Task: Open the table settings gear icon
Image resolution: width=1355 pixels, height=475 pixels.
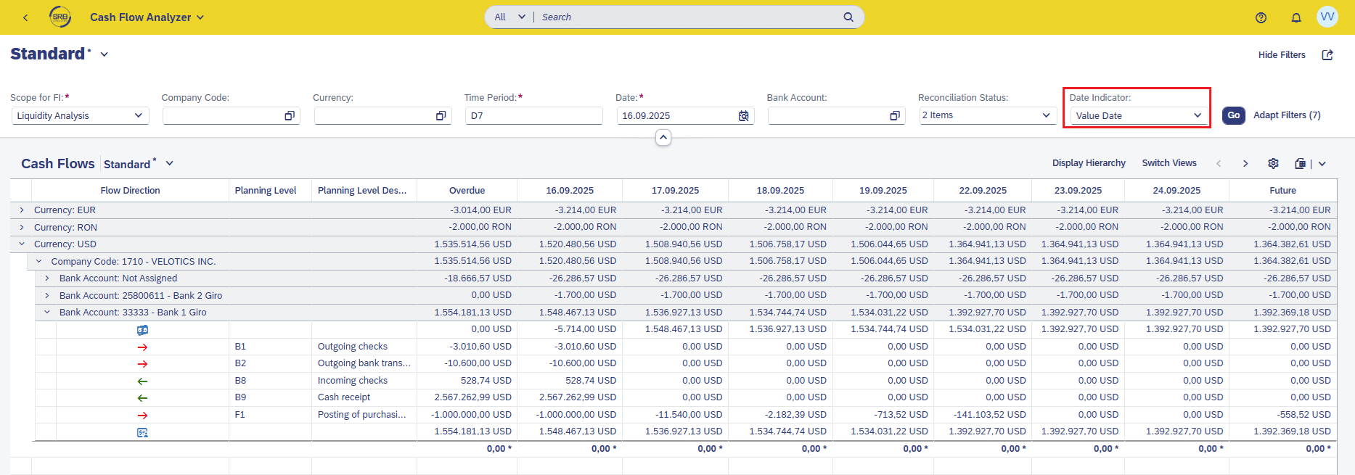Action: [1273, 164]
